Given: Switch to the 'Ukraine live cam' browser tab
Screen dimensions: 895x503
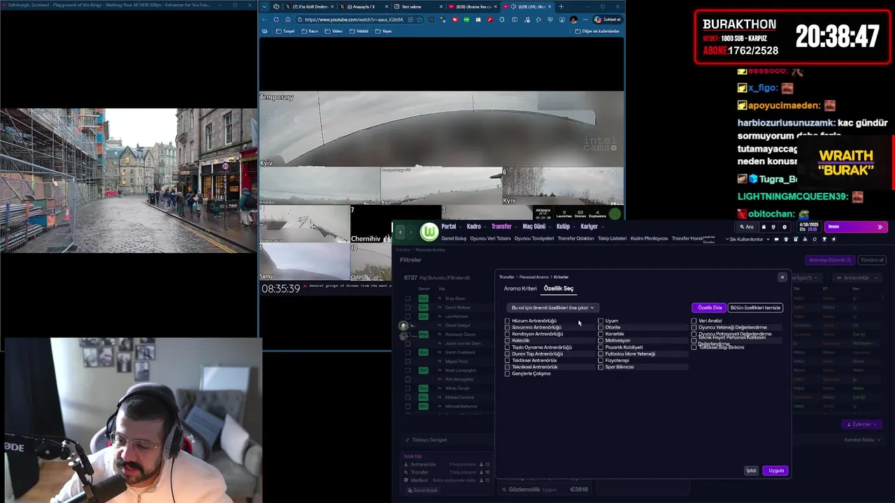Looking at the screenshot, I should [x=473, y=6].
